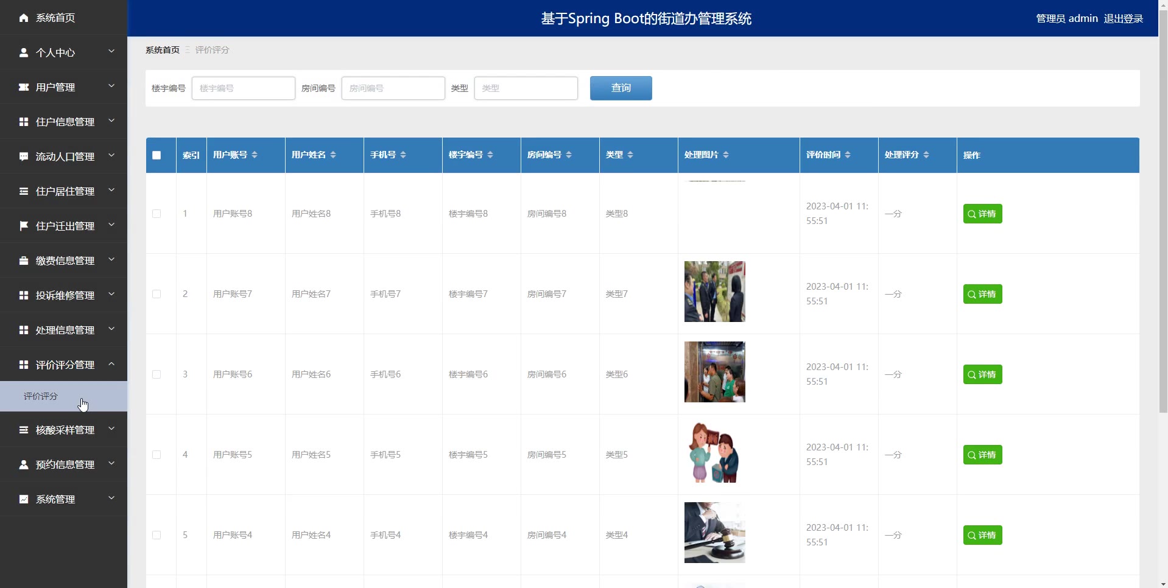Sort table by 手机号 column arrows
The width and height of the screenshot is (1168, 588).
[403, 155]
